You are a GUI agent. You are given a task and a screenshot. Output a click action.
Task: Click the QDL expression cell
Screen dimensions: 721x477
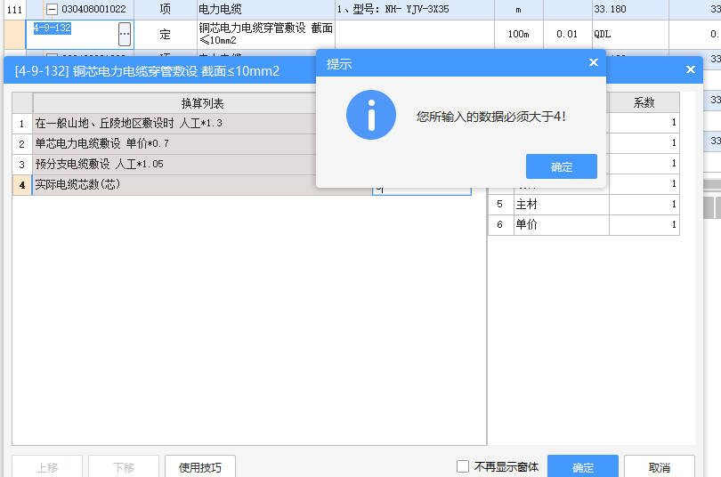click(630, 34)
